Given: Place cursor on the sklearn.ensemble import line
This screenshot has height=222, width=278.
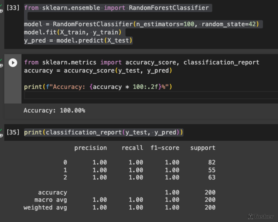Looking at the screenshot, I should (x=116, y=8).
